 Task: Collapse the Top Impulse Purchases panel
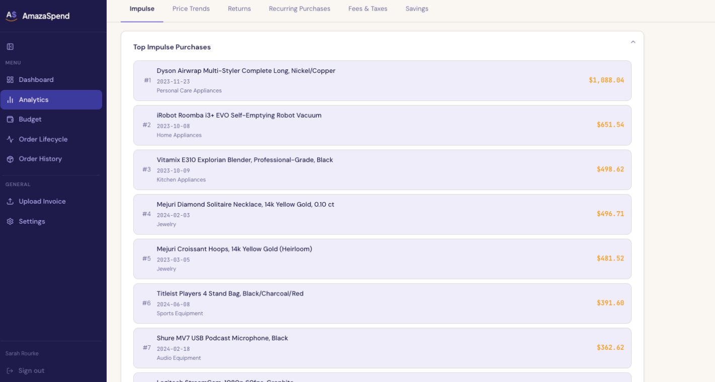click(x=633, y=42)
